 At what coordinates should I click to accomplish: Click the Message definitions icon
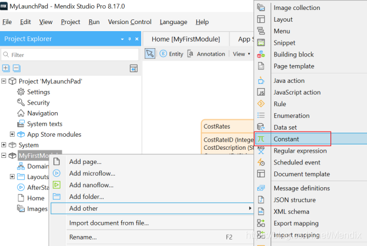tap(261, 188)
